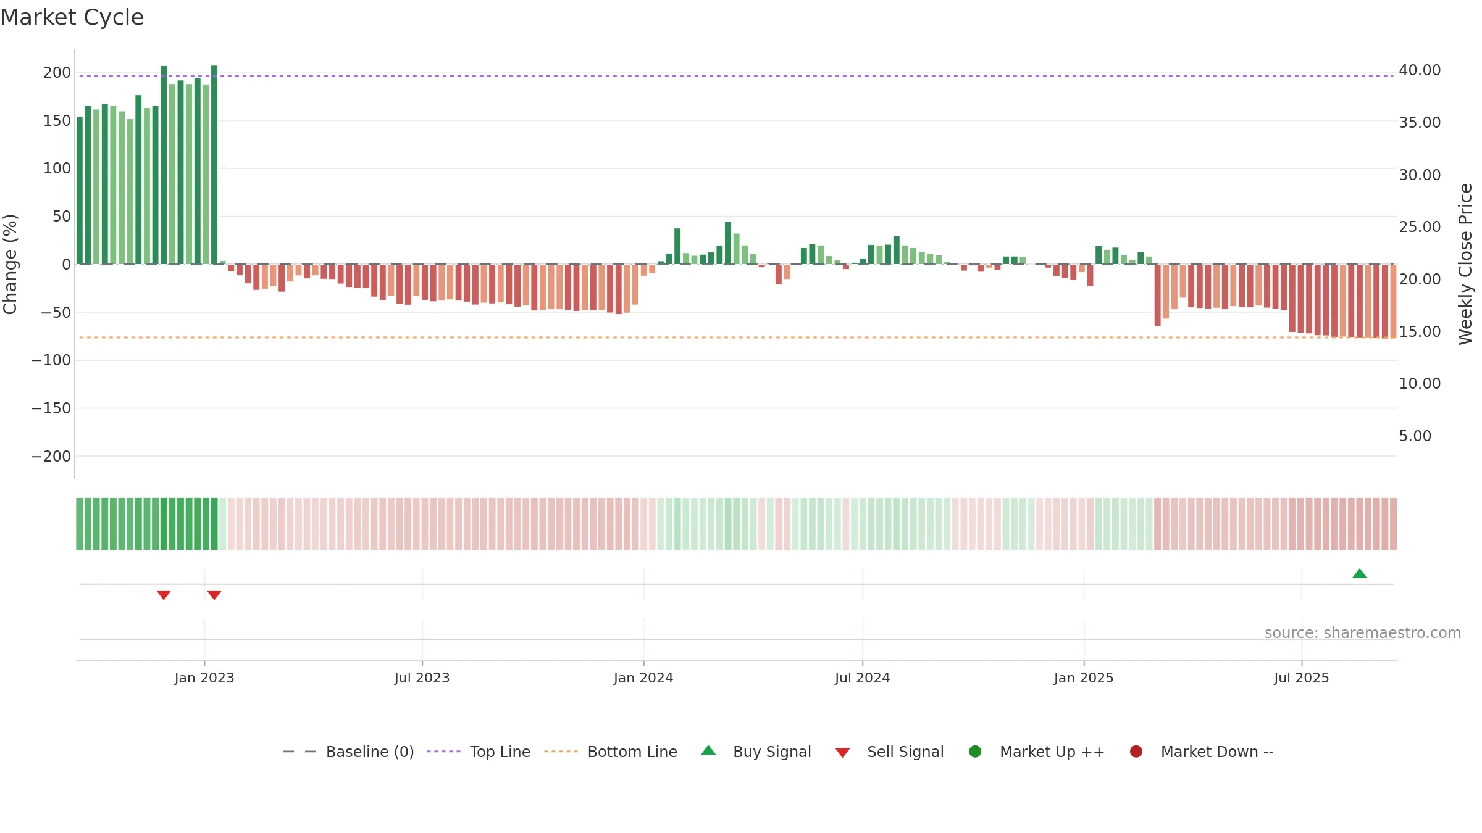Click the Change (%) axis title
Image resolution: width=1482 pixels, height=833 pixels.
click(10, 264)
